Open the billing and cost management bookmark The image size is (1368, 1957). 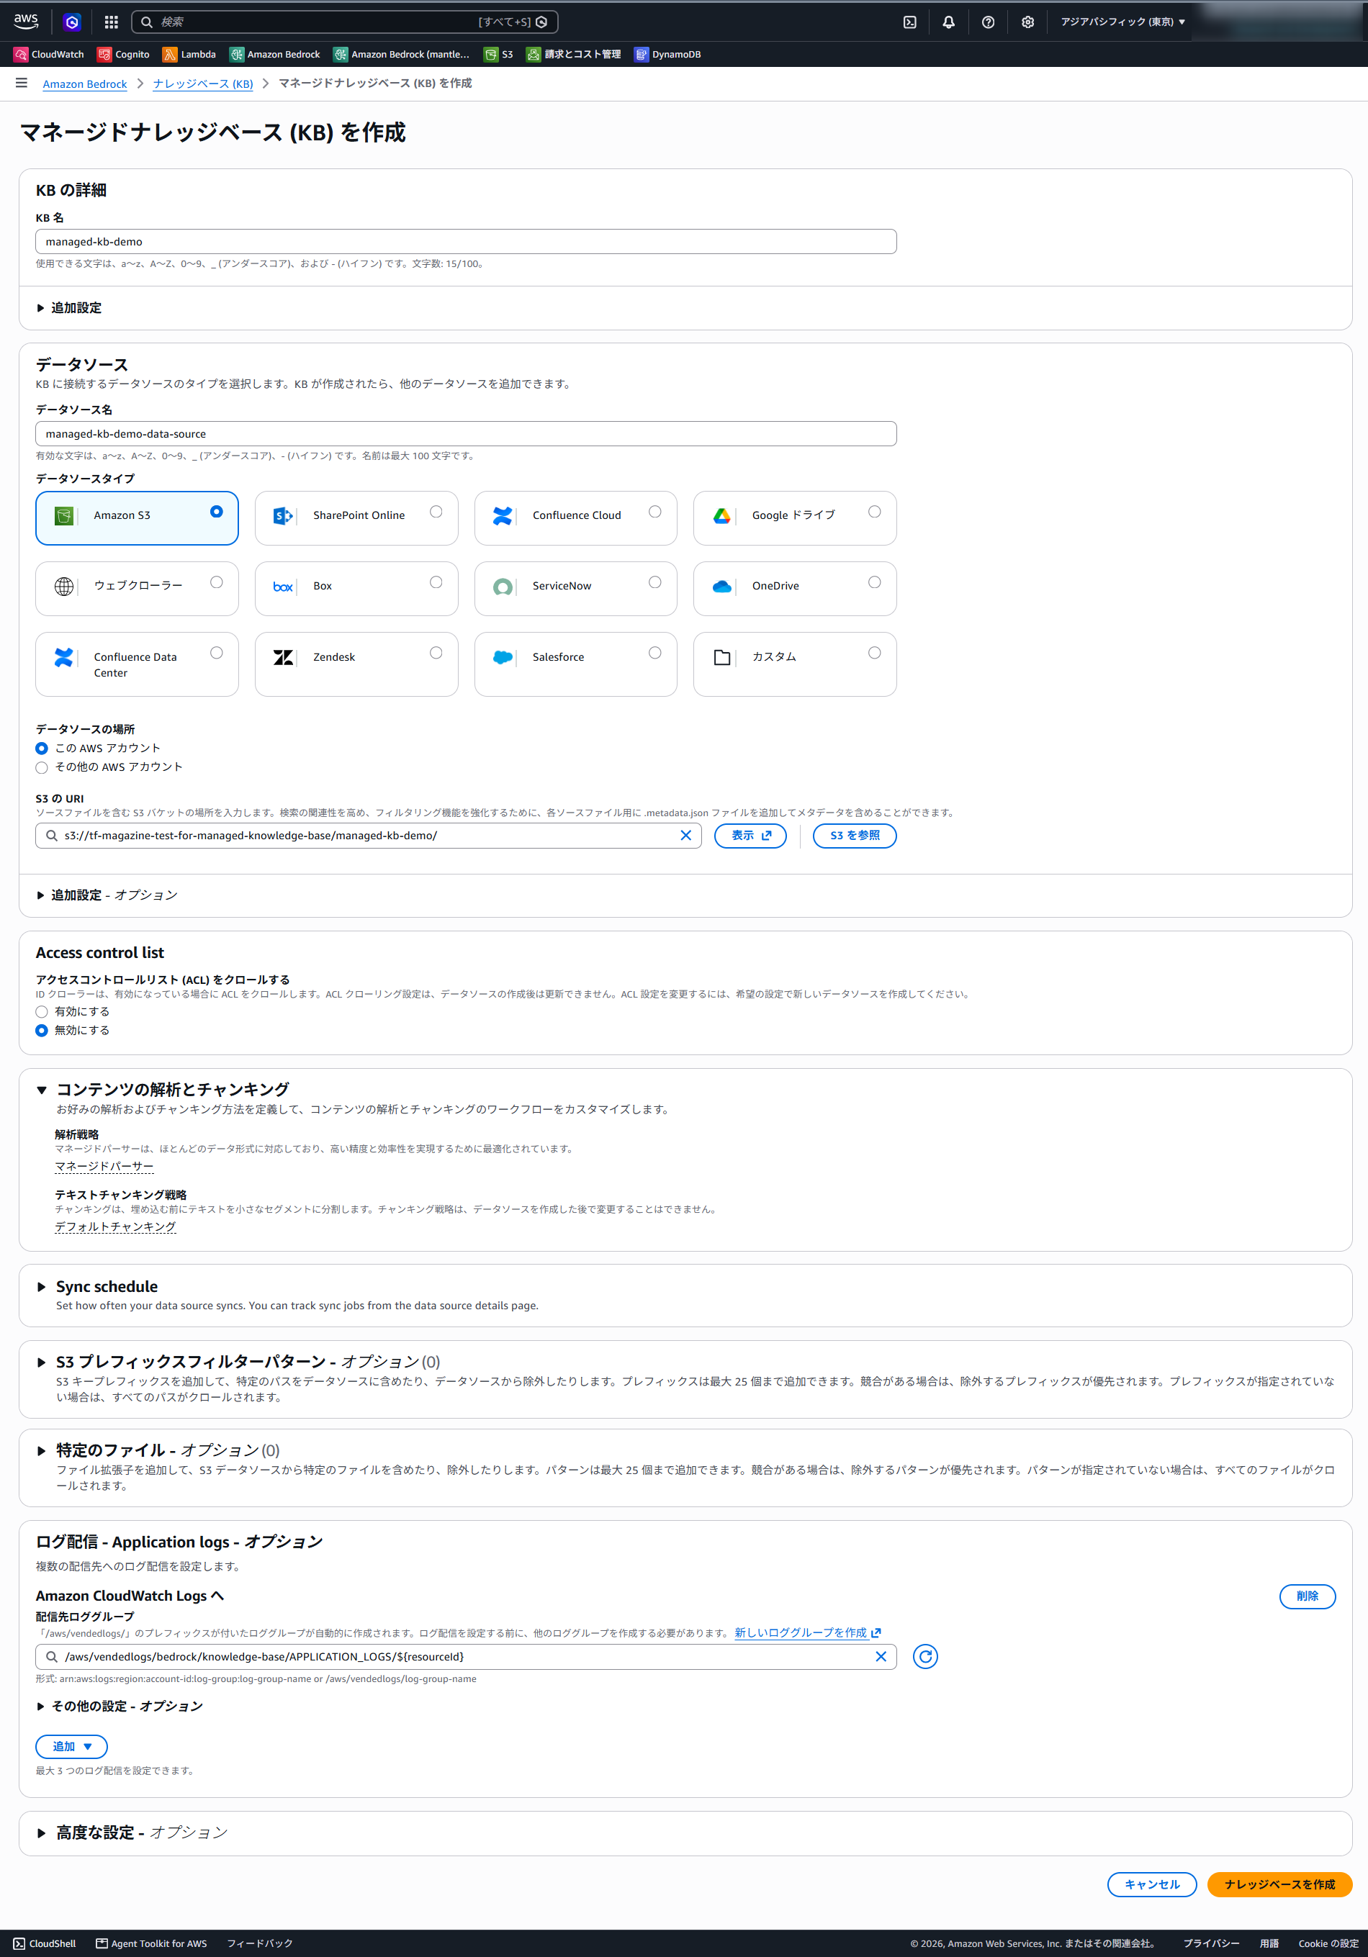pos(574,55)
